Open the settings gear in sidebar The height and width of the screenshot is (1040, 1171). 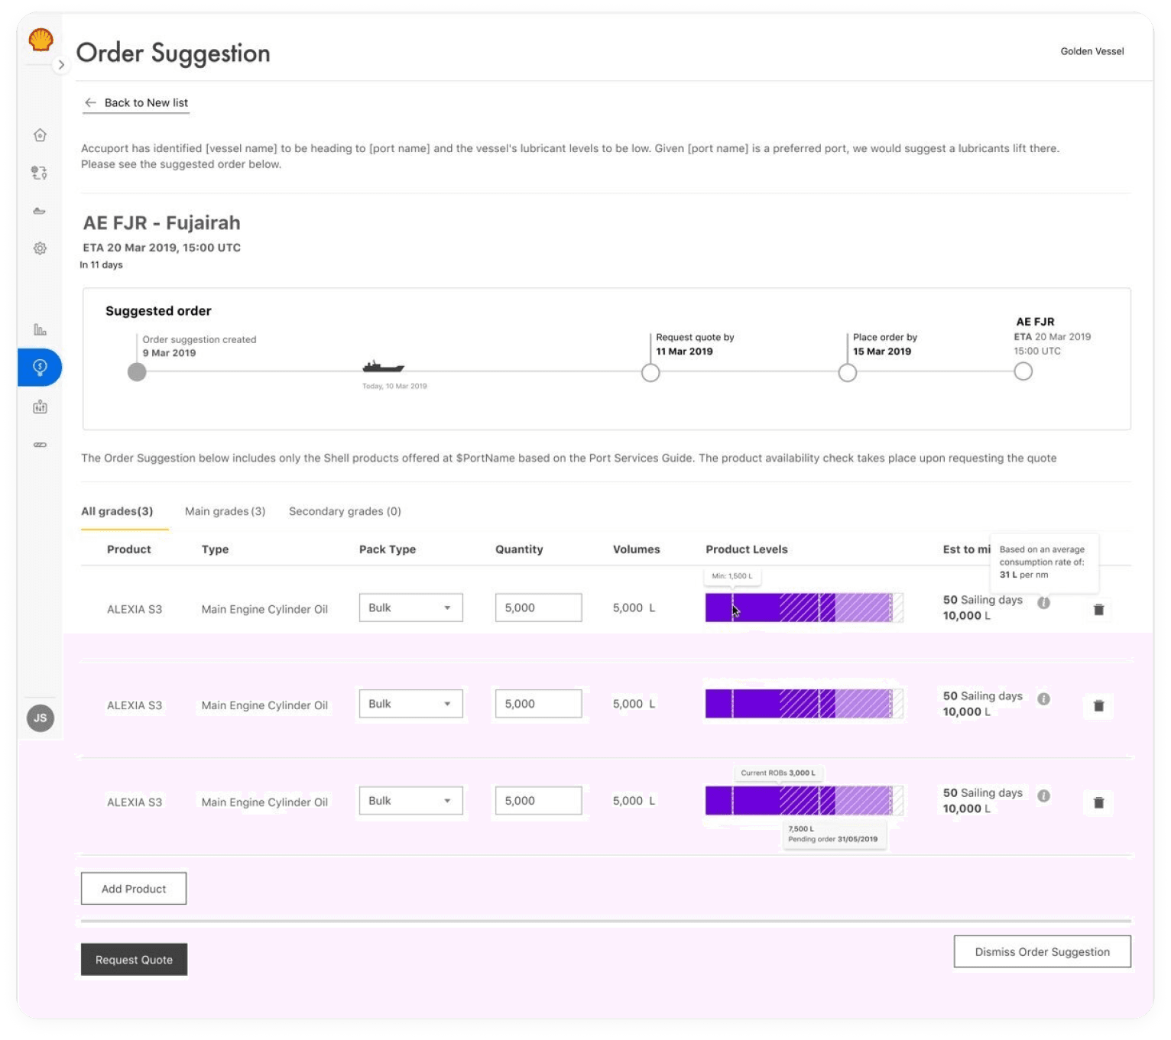pos(40,248)
